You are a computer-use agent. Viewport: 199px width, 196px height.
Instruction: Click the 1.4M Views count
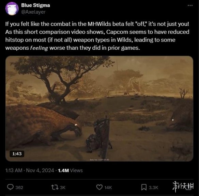[70, 170]
